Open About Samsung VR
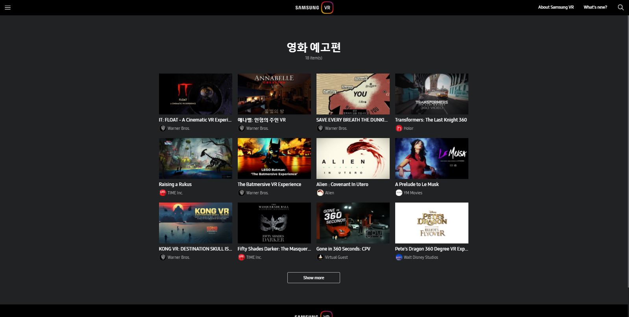The width and height of the screenshot is (629, 317). click(556, 7)
